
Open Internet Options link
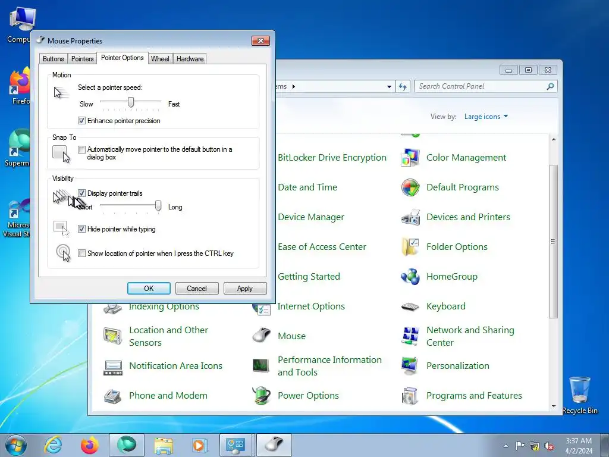[311, 306]
